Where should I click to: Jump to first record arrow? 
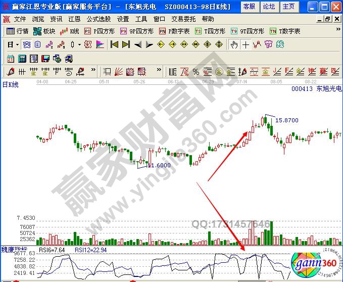(114, 44)
